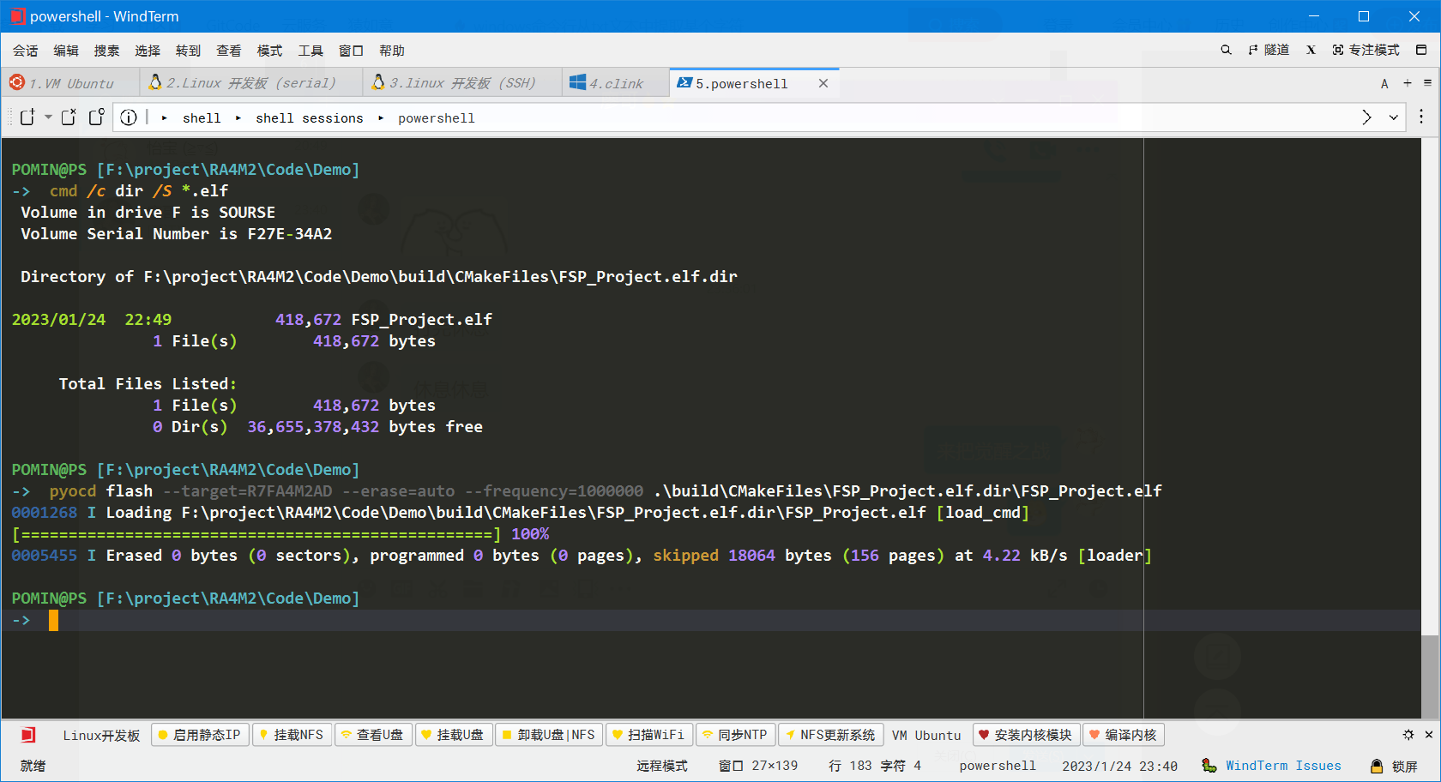Viewport: 1441px width, 782px height.
Task: Open the address bar history dropdown
Action: [1394, 117]
